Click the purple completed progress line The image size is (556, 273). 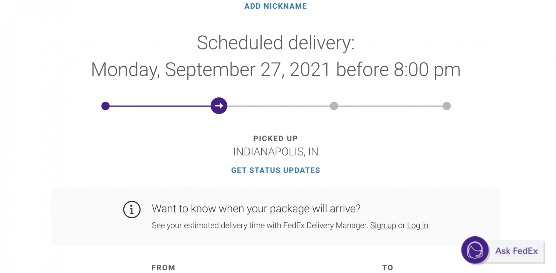pyautogui.click(x=160, y=106)
